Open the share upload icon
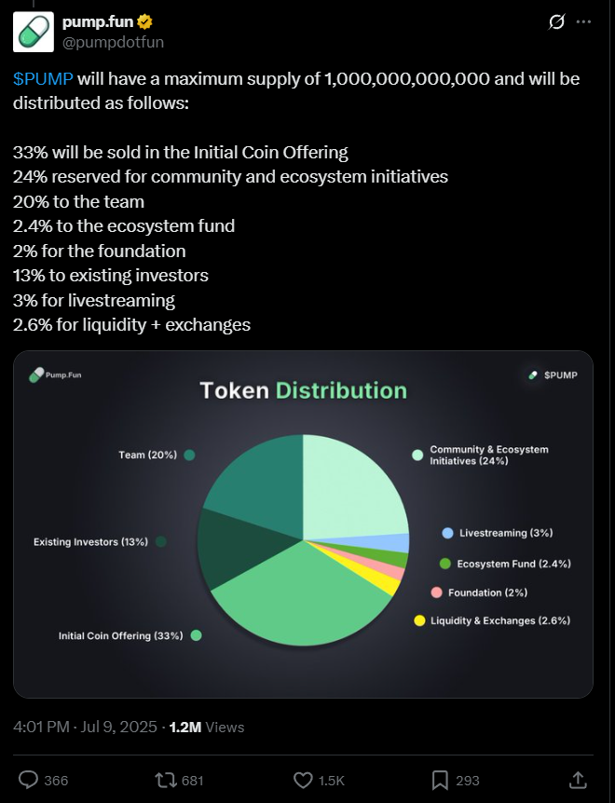The image size is (615, 803). coord(578,780)
